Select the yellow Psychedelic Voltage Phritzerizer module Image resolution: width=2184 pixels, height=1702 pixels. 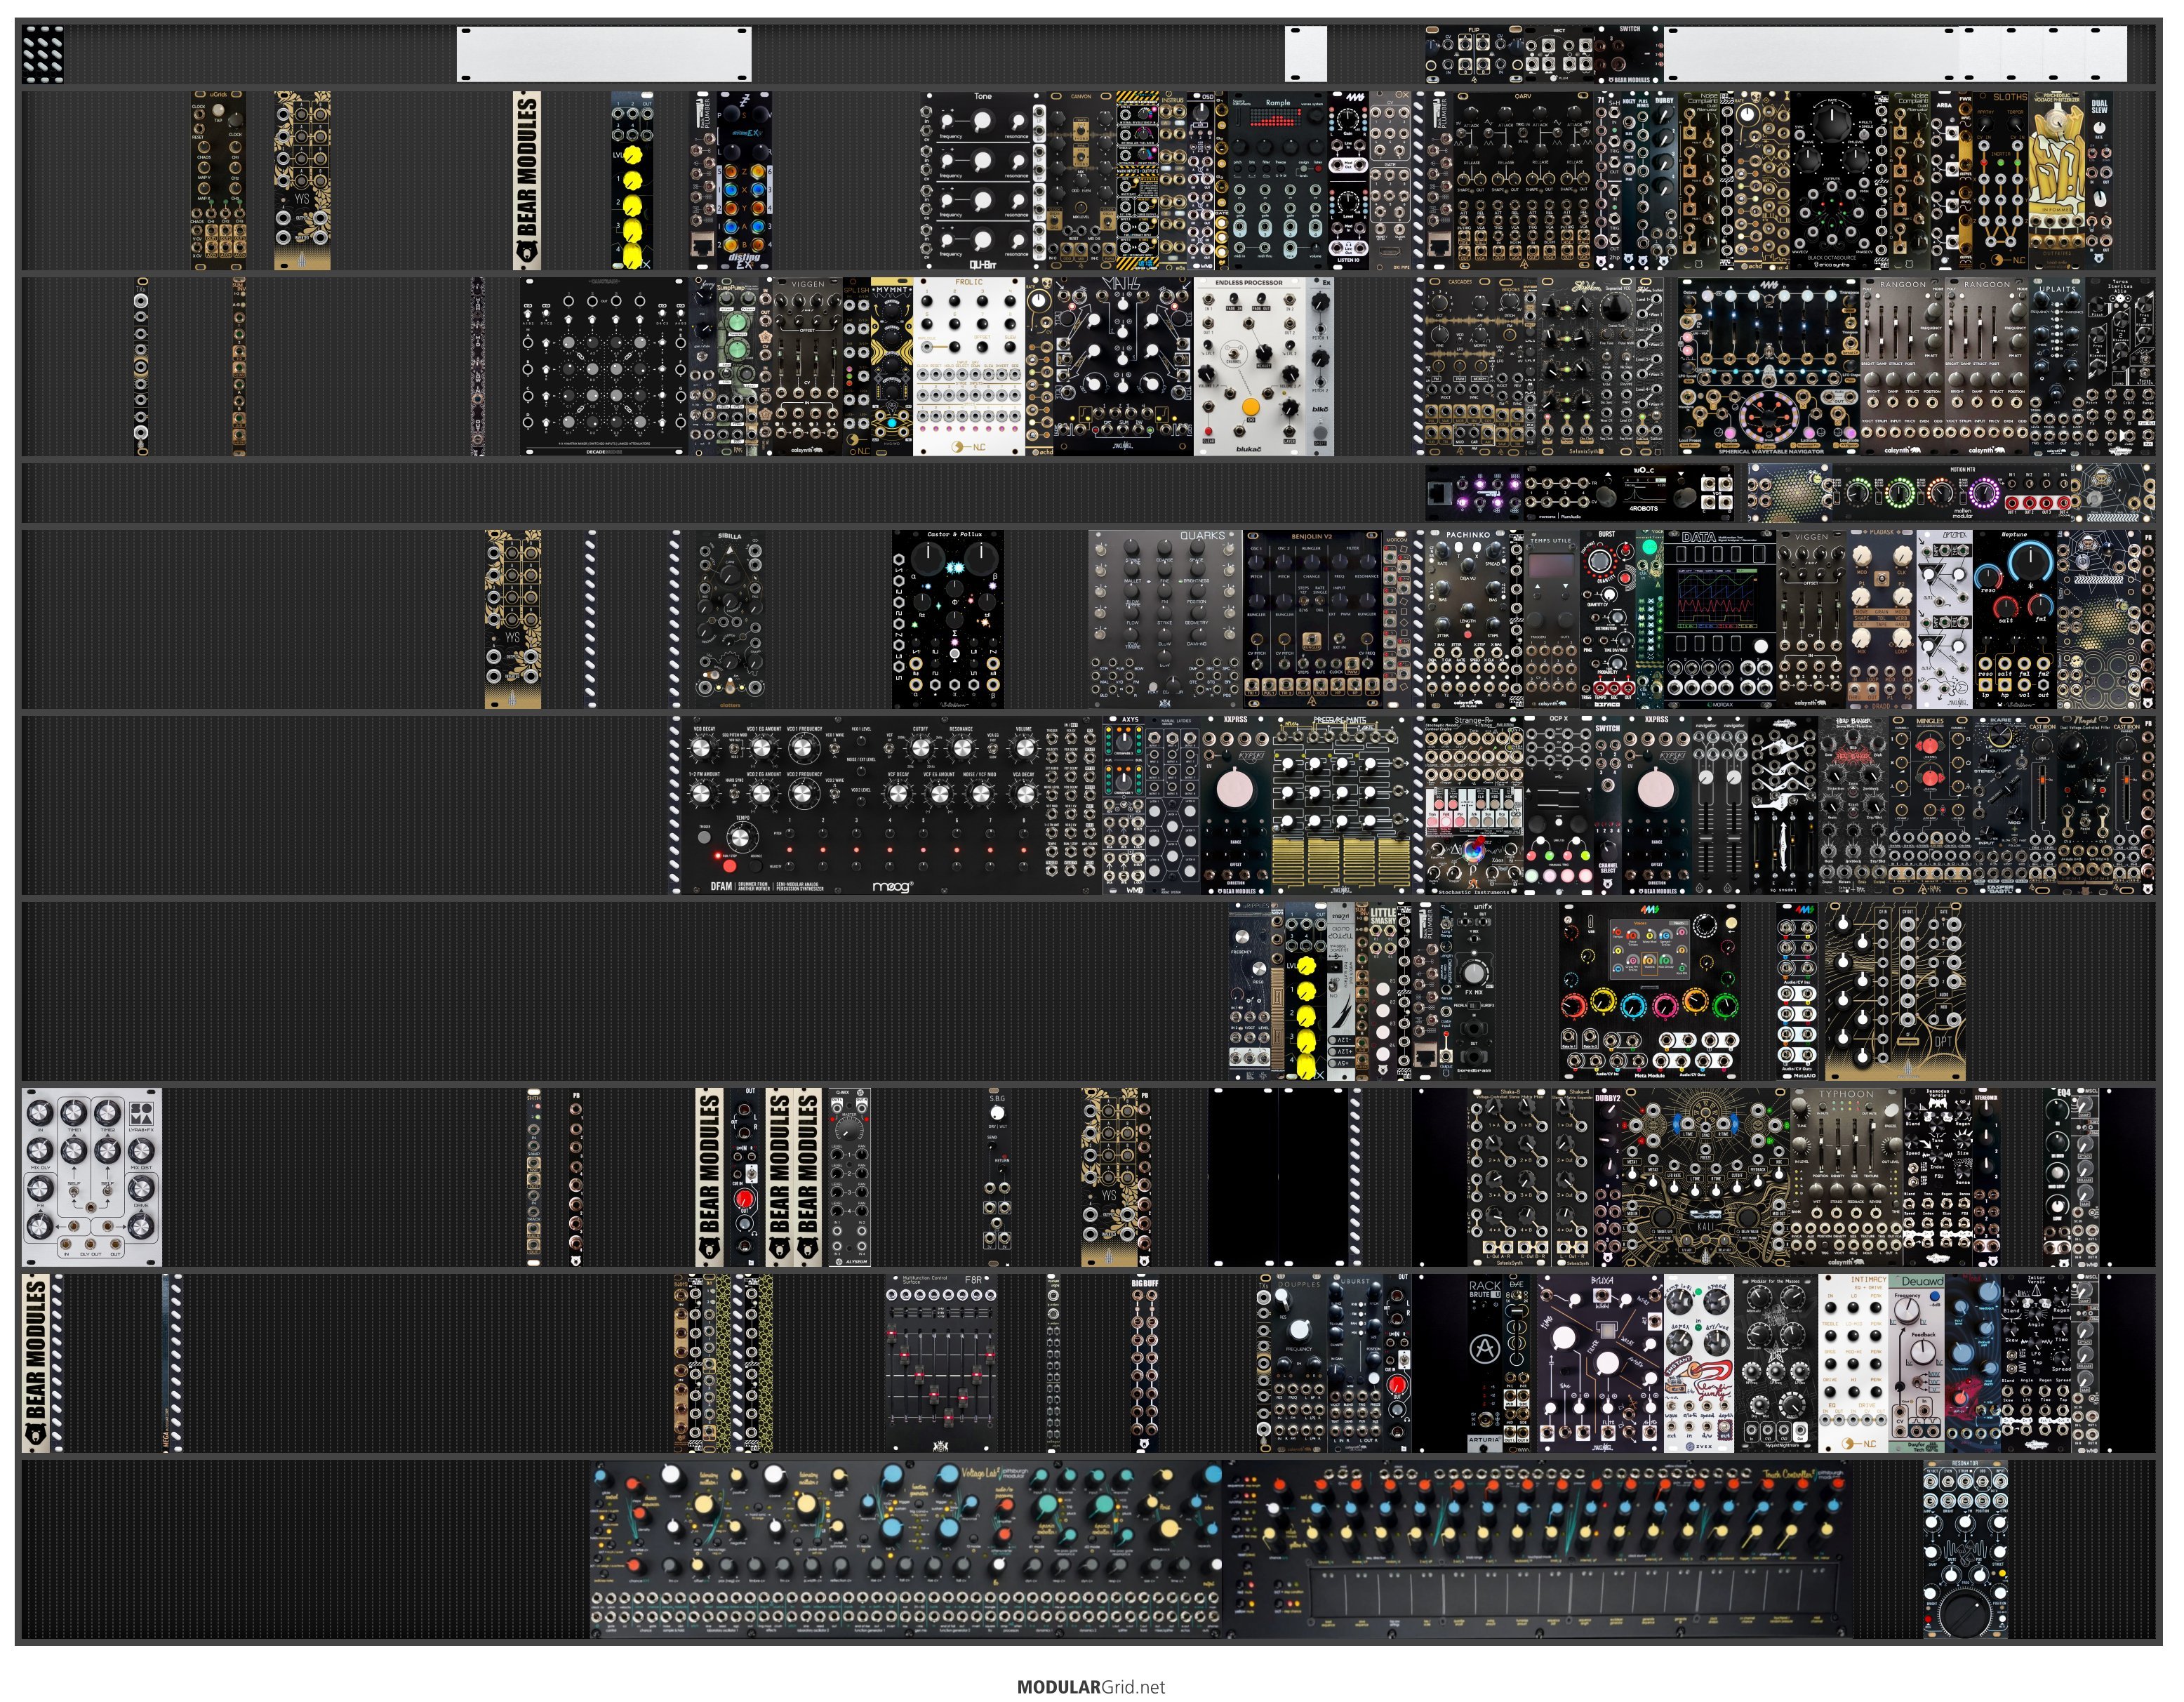(2057, 180)
